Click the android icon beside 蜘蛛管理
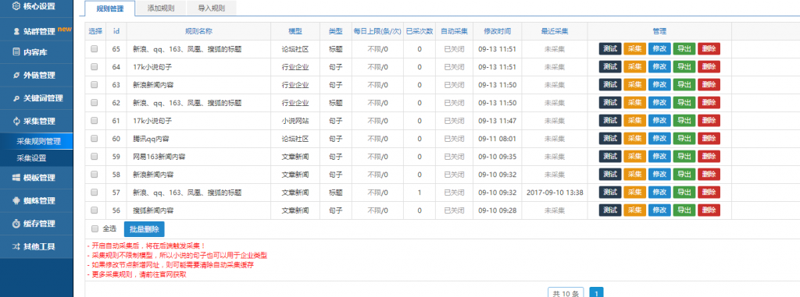 [x=16, y=200]
